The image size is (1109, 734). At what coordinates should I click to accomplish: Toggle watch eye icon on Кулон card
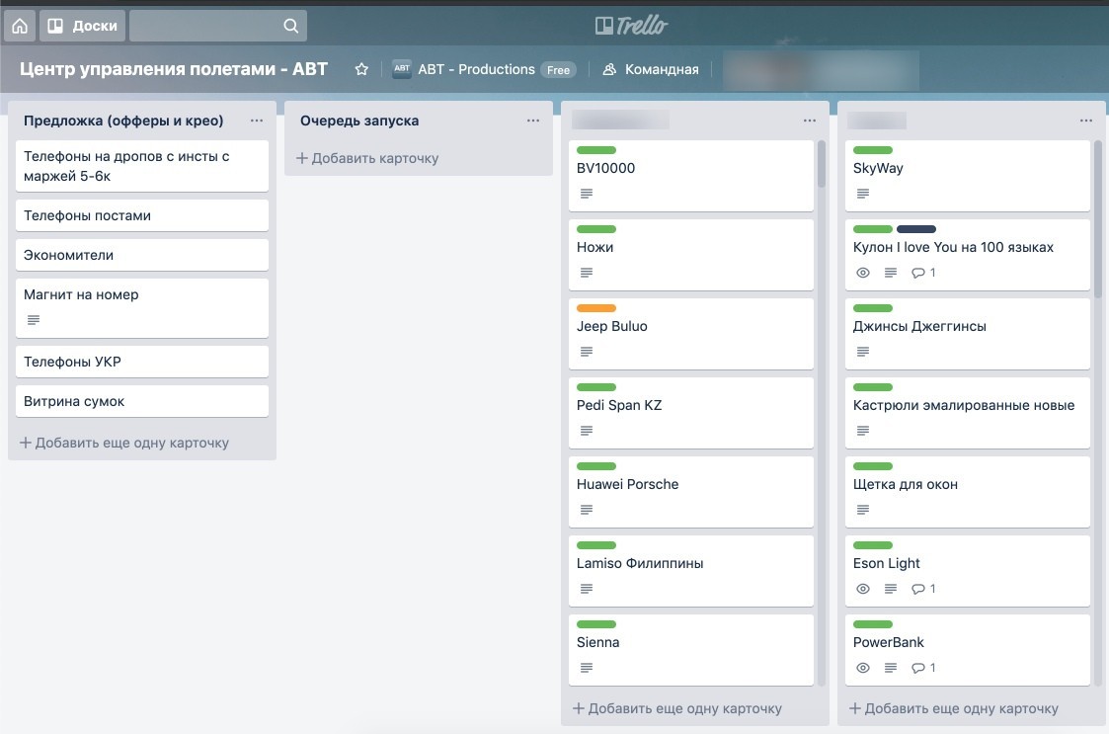(863, 273)
